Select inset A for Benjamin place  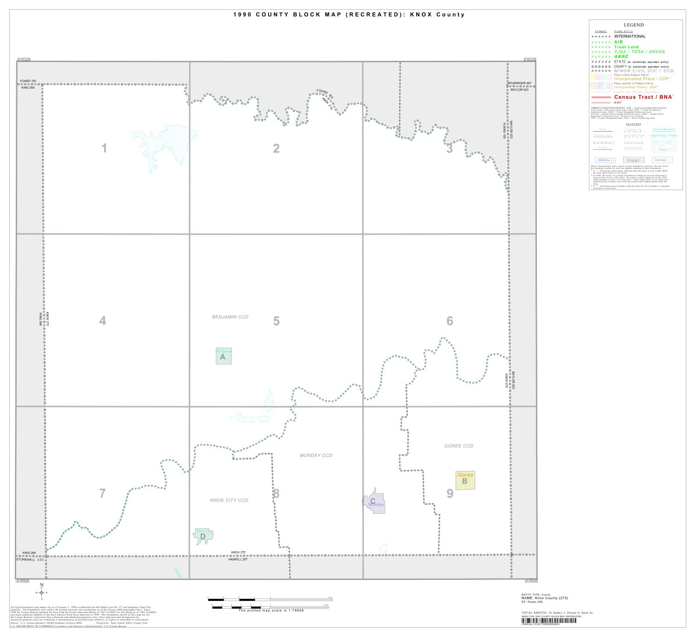click(x=223, y=356)
